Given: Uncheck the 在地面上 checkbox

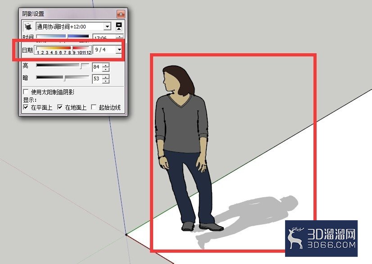Looking at the screenshot, I should (x=60, y=107).
